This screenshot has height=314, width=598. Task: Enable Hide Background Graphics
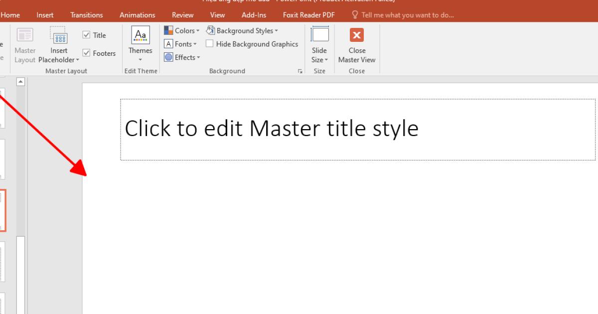pos(209,43)
